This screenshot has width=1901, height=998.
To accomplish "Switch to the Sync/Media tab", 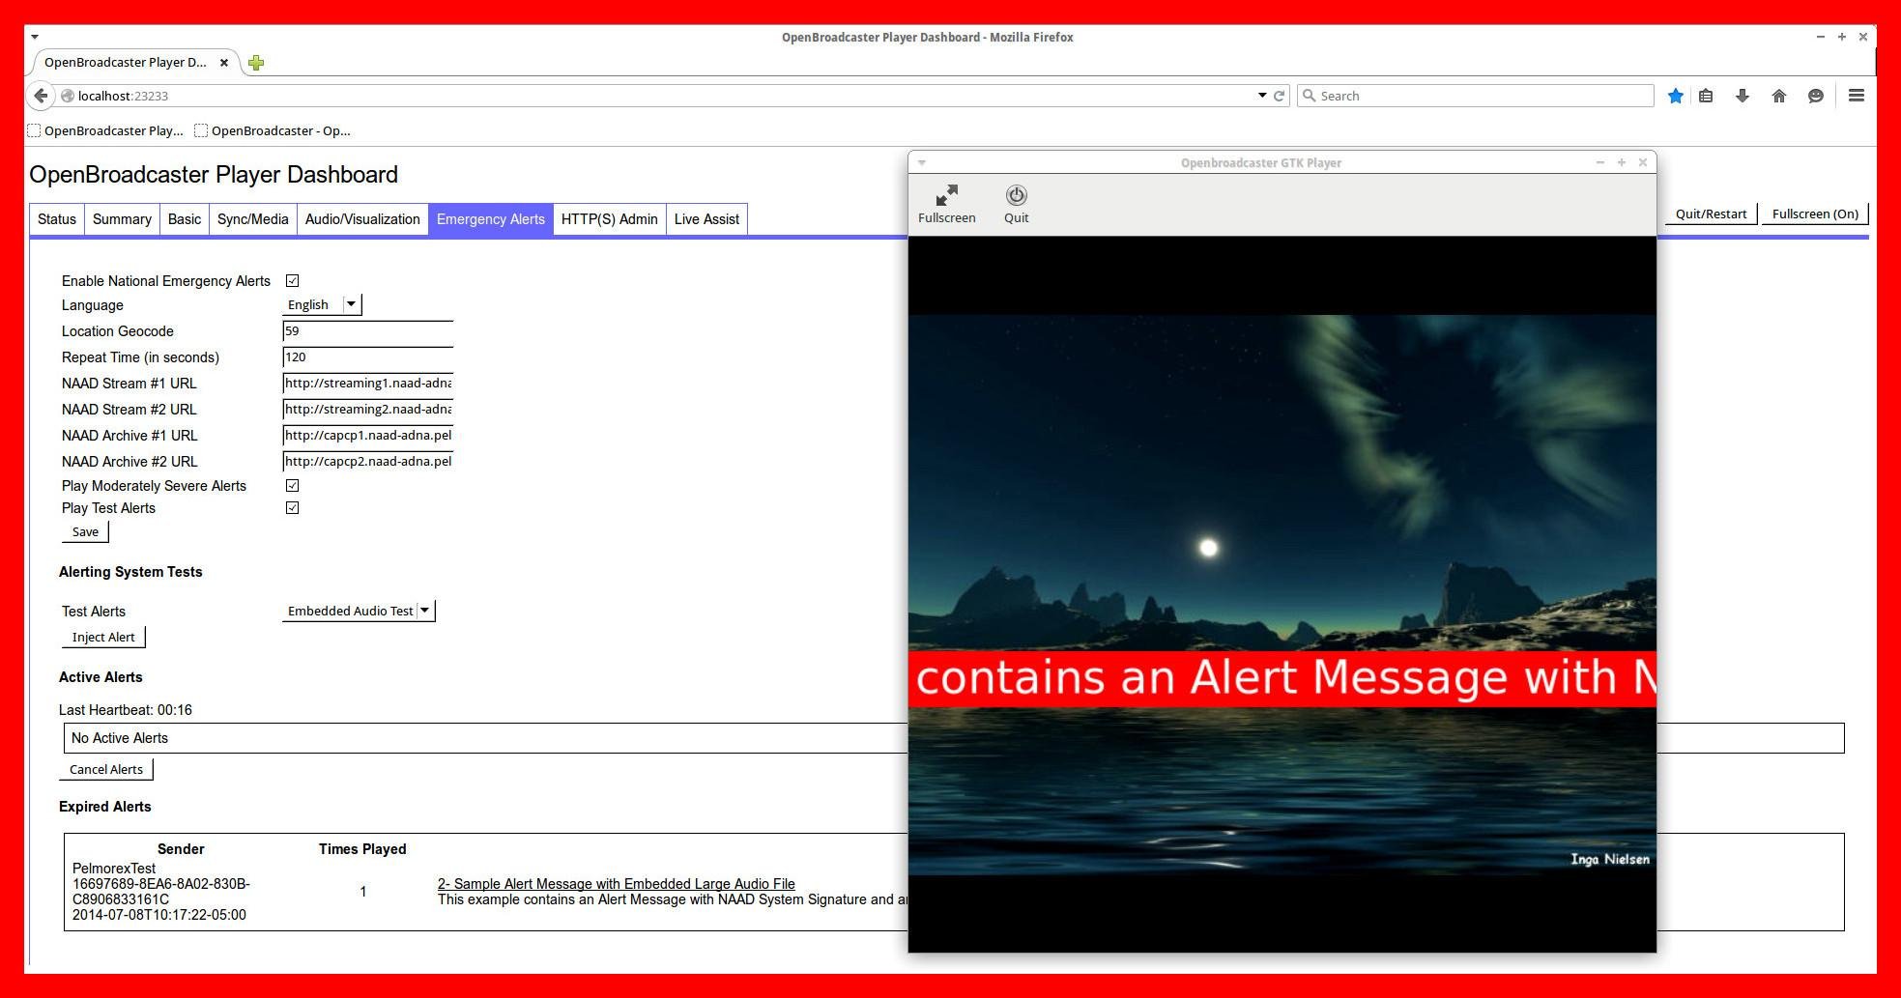I will [x=251, y=218].
